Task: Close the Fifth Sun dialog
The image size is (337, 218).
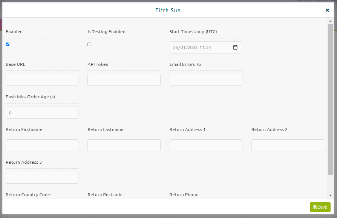Action: pos(327,10)
